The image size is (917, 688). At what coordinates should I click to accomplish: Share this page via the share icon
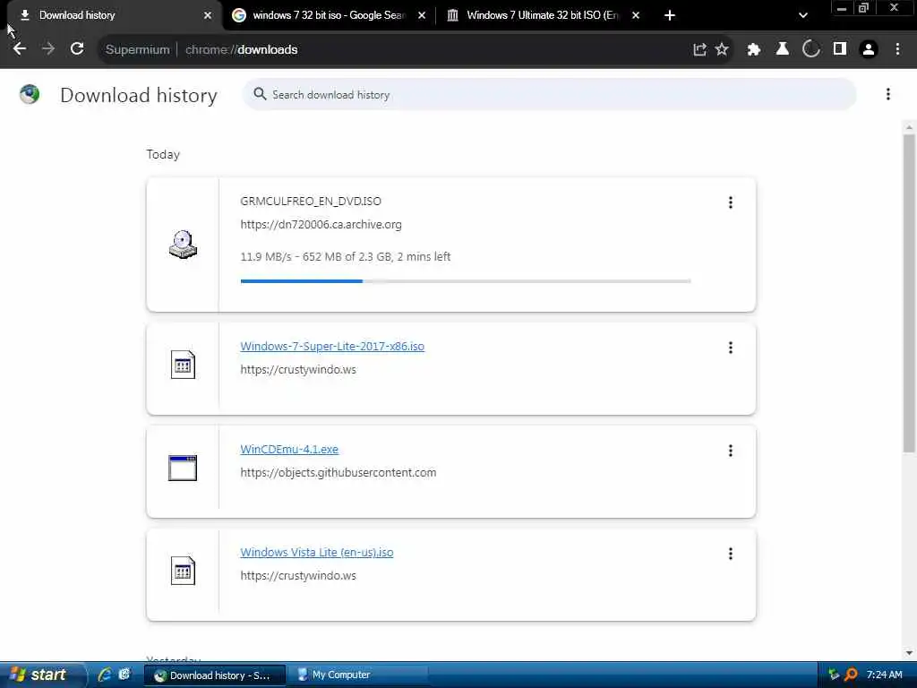[699, 50]
